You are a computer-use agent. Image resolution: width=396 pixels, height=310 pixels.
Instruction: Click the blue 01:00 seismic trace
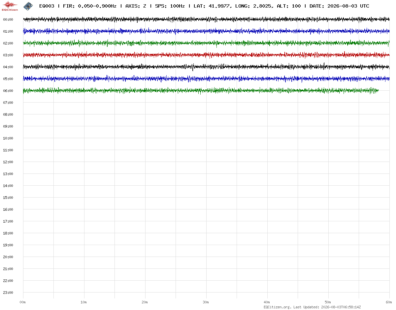206,31
